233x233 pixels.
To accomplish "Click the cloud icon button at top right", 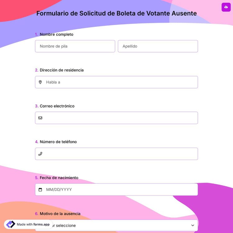I will (x=226, y=7).
